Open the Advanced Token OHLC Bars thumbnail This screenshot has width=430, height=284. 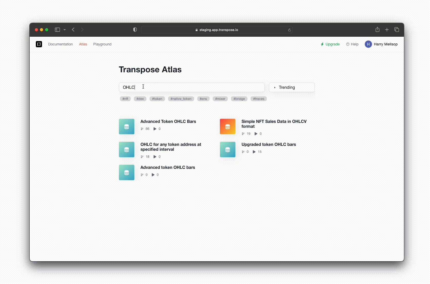click(x=127, y=127)
